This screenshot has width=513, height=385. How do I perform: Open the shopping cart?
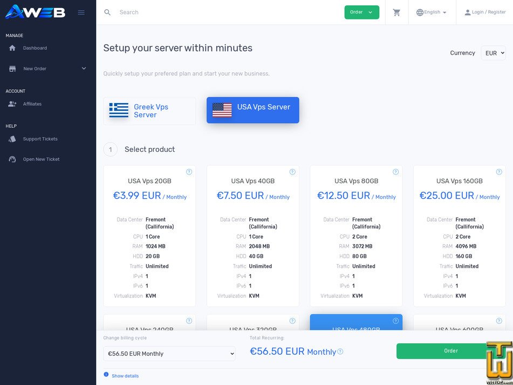coord(396,12)
